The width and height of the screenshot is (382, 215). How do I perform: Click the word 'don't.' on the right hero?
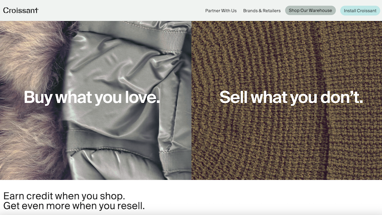pos(342,97)
